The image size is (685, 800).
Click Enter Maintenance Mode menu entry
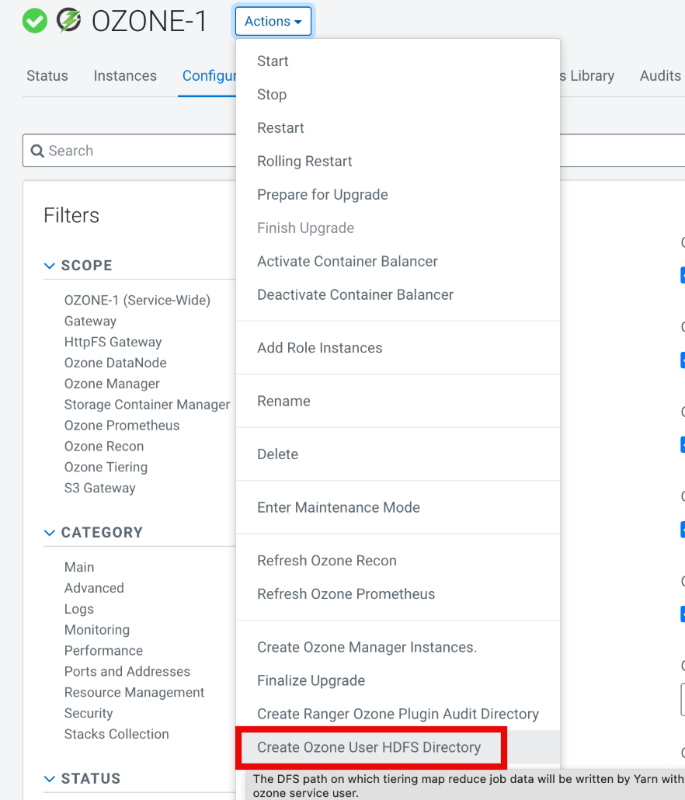click(x=339, y=508)
